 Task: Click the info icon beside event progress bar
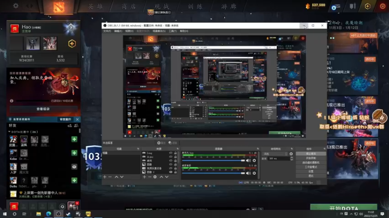point(11,101)
